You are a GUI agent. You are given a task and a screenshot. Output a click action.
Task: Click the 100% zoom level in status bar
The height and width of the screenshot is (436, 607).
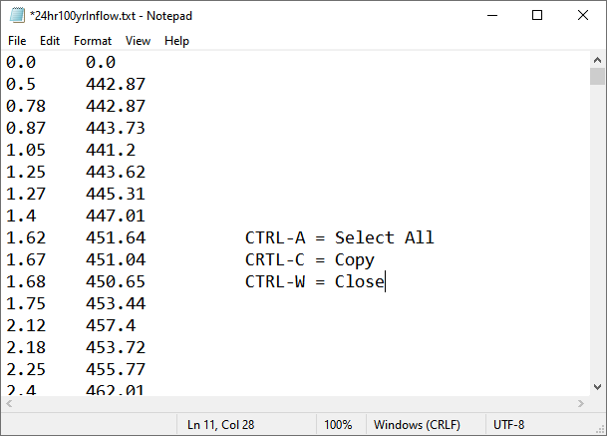pyautogui.click(x=338, y=425)
